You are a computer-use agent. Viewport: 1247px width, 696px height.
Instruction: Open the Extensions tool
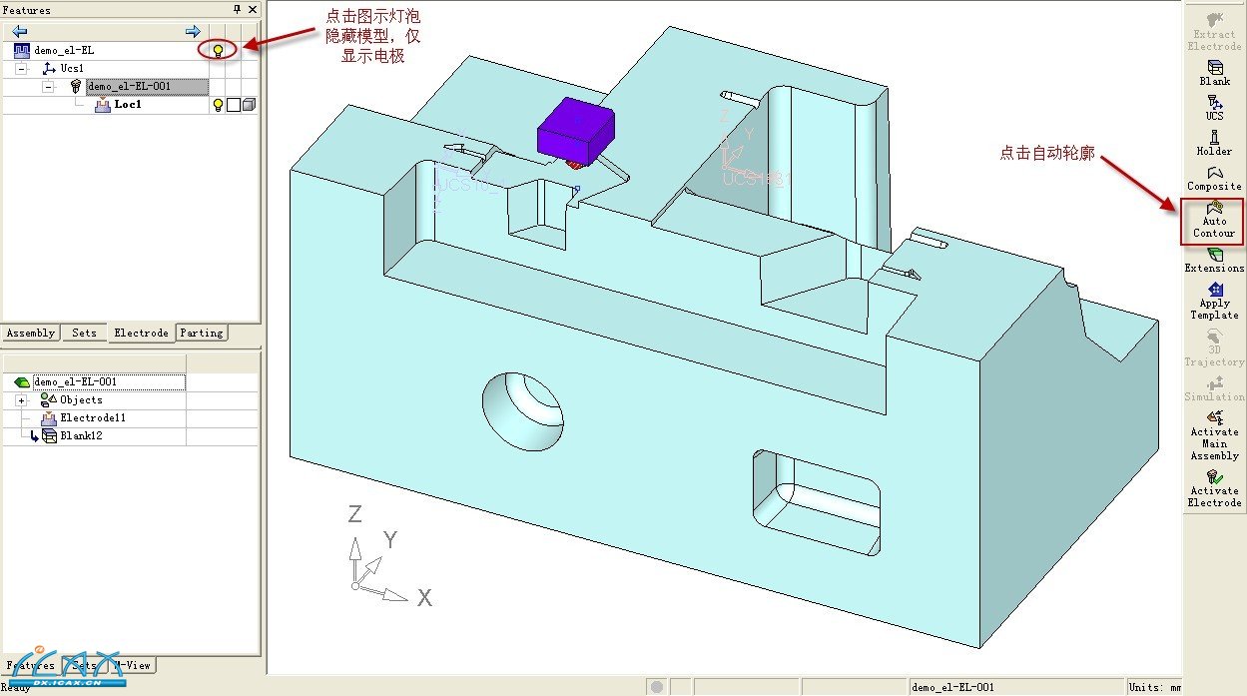1214,260
